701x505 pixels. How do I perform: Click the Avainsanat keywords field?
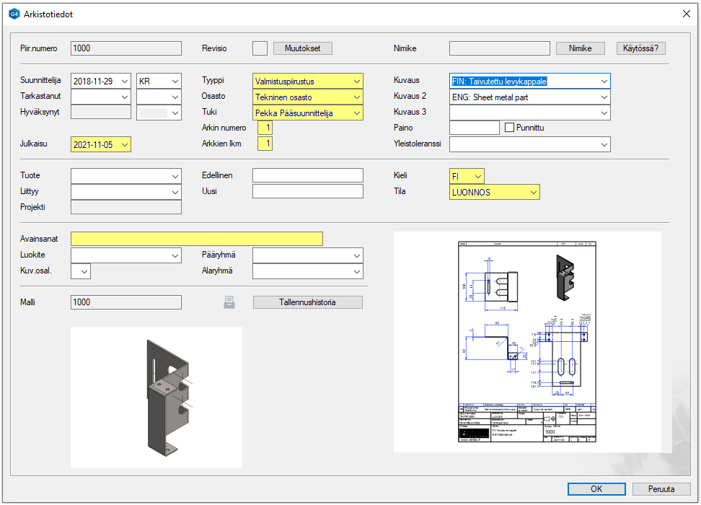[x=197, y=240]
